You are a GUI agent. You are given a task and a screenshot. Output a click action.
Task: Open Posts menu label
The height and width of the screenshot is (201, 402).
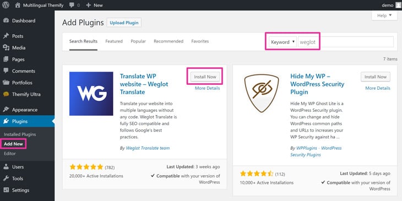tap(18, 36)
